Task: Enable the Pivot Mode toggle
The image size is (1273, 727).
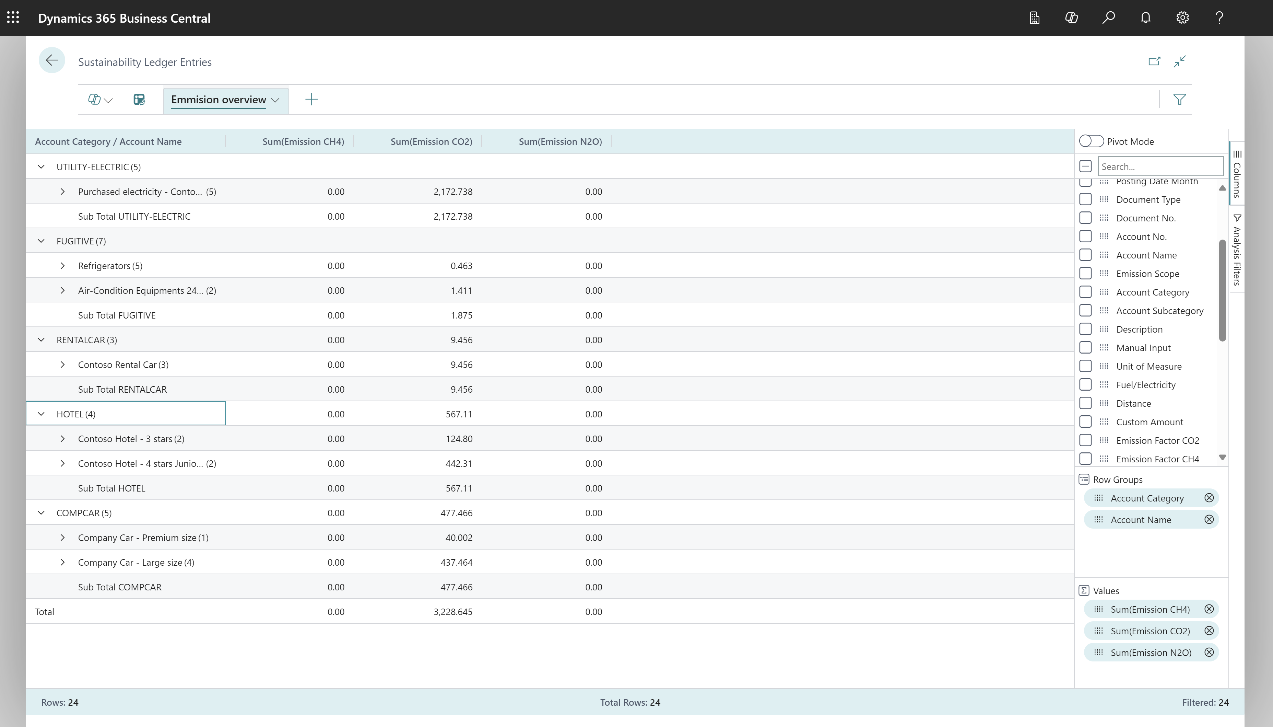Action: pos(1091,141)
